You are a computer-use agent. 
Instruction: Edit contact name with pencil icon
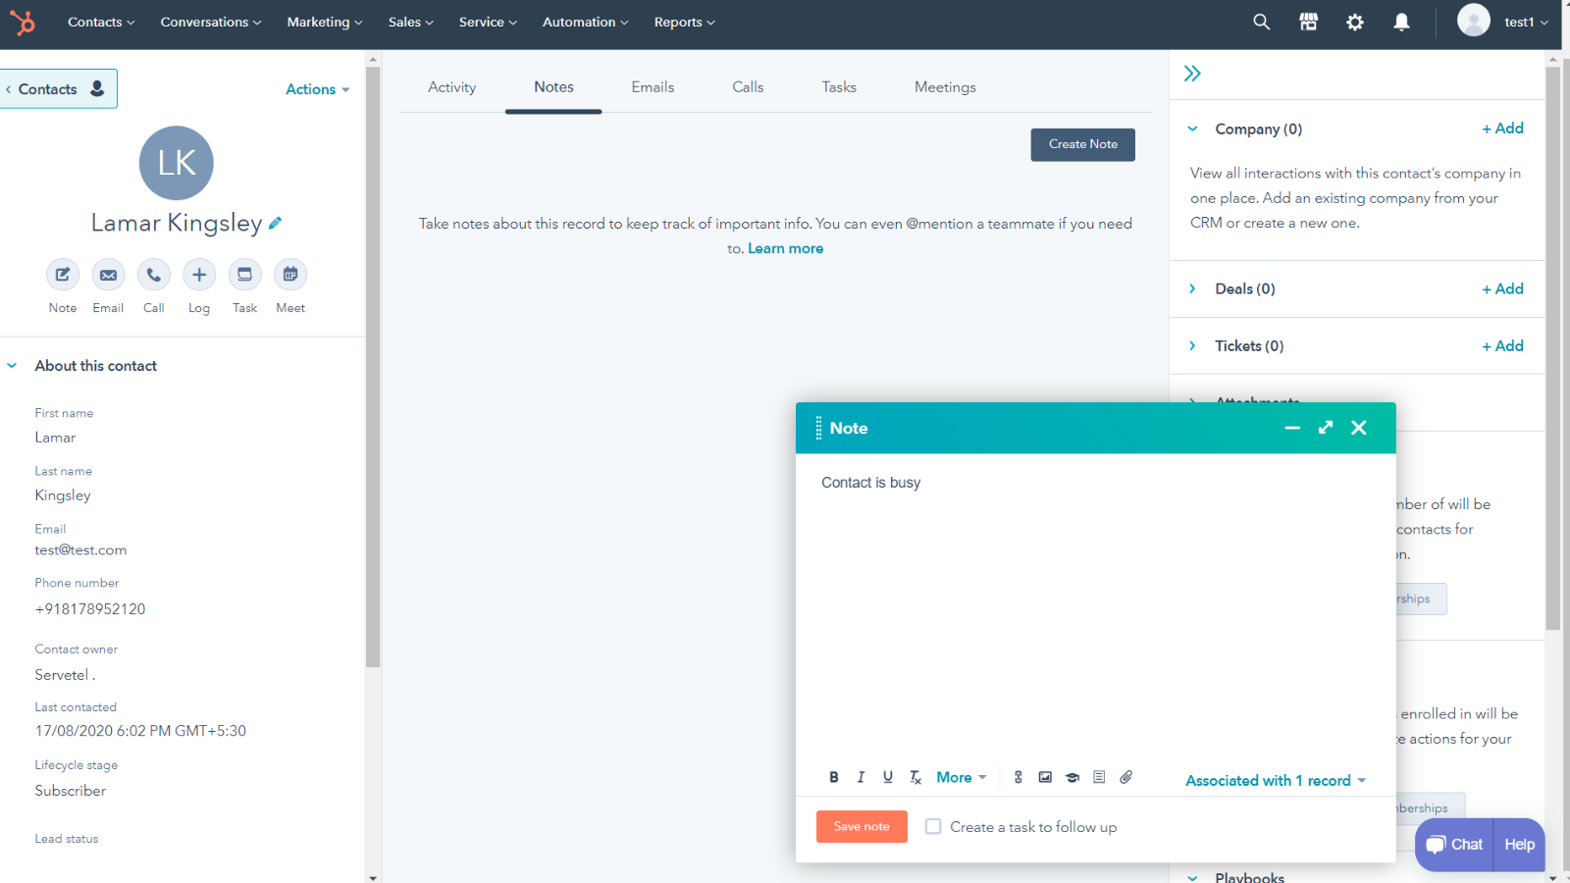(276, 223)
